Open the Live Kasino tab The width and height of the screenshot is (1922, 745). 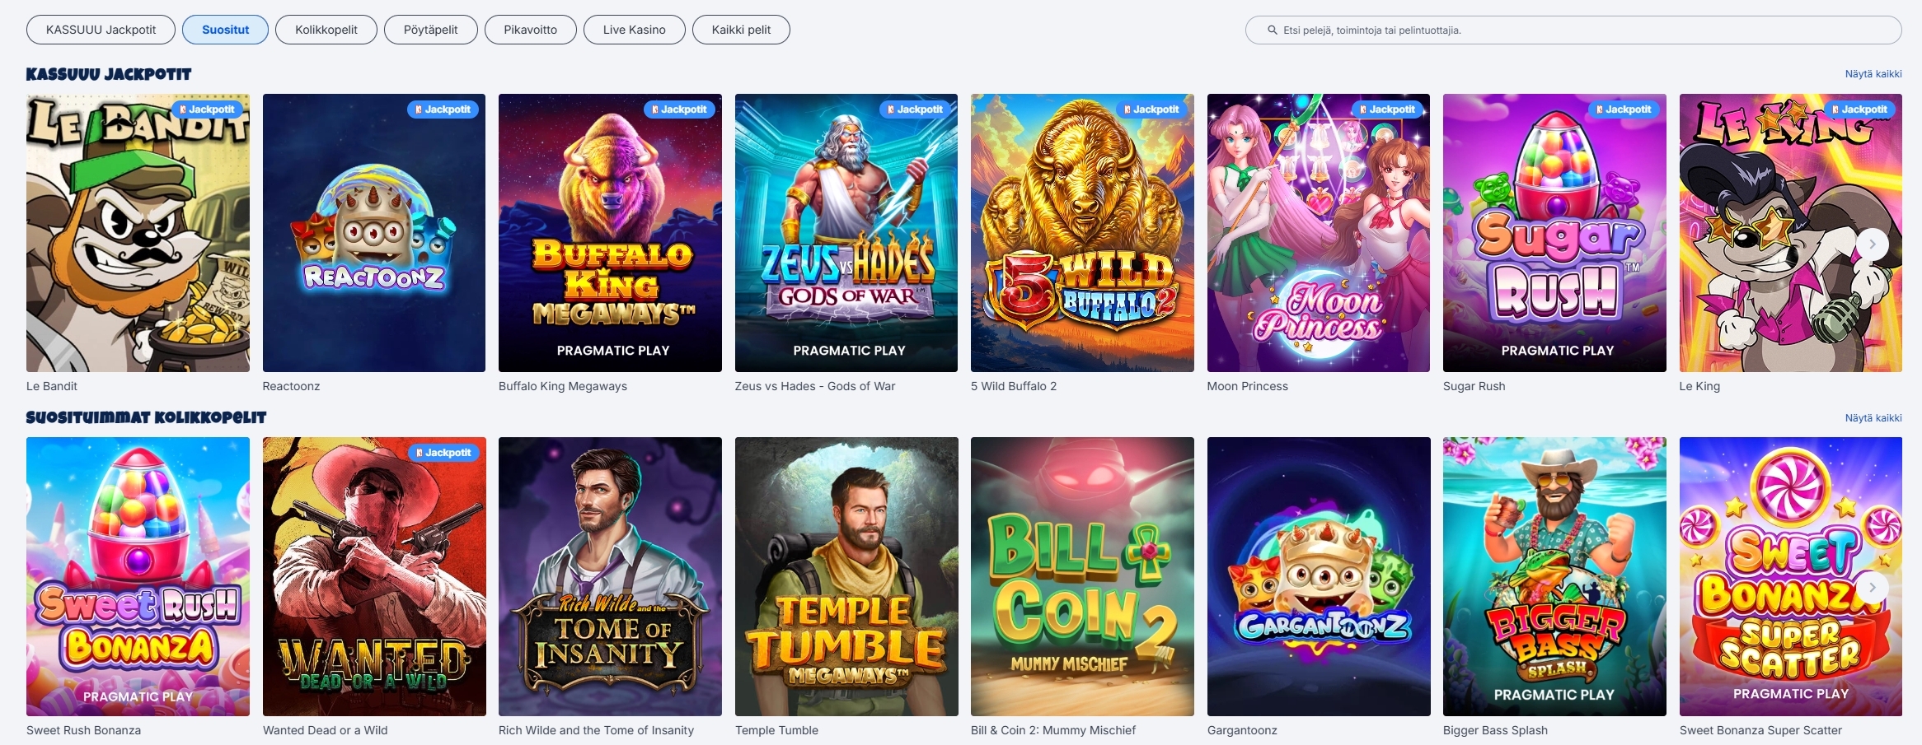click(x=634, y=30)
